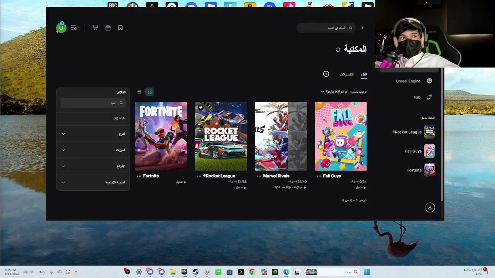Open the shopping cart
The image size is (495, 278).
[x=95, y=28]
